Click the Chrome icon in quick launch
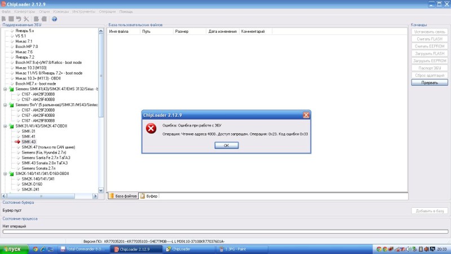The width and height of the screenshot is (451, 254). (36, 249)
